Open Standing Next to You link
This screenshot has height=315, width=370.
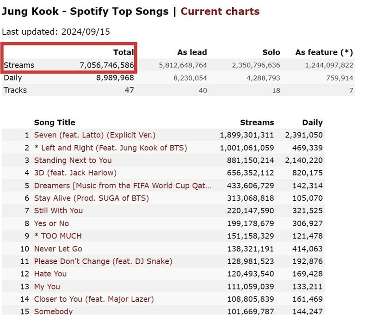coord(73,160)
